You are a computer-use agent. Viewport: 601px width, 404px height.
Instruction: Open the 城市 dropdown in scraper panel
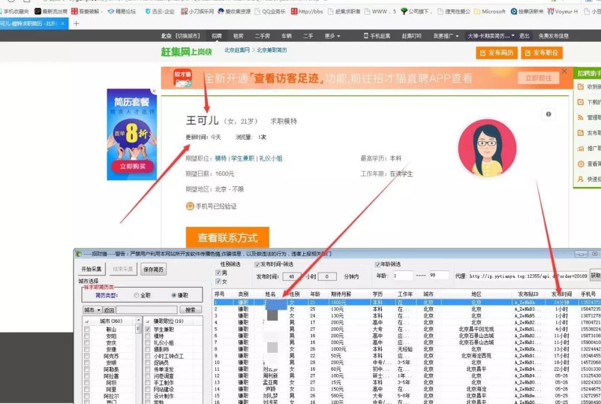pos(92,310)
